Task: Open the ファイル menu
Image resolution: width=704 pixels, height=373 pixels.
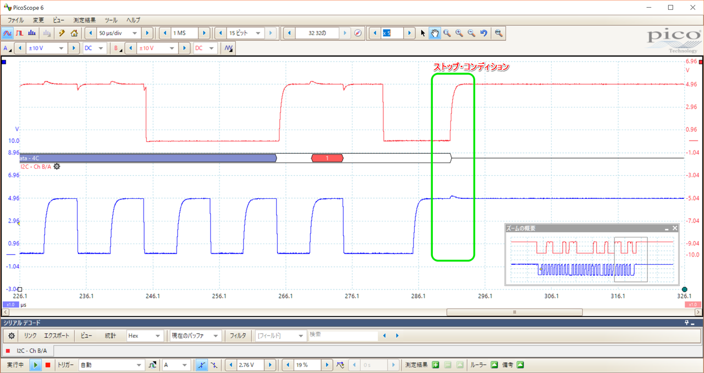Action: [15, 20]
